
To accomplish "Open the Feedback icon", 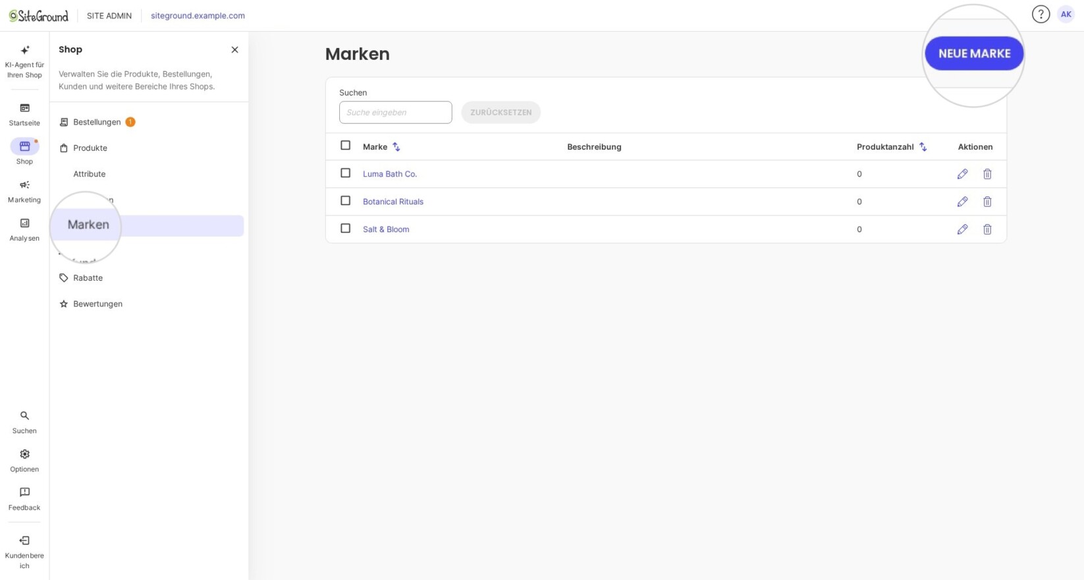I will 24,492.
